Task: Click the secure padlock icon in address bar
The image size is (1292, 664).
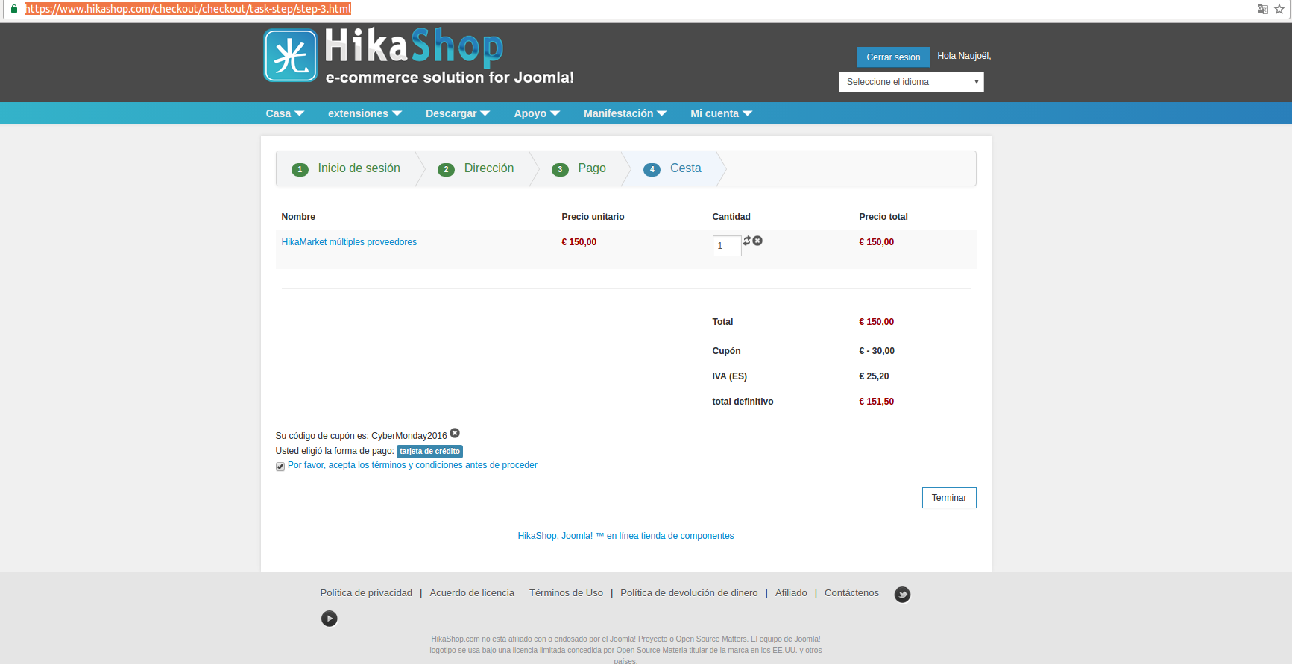Action: click(x=13, y=9)
